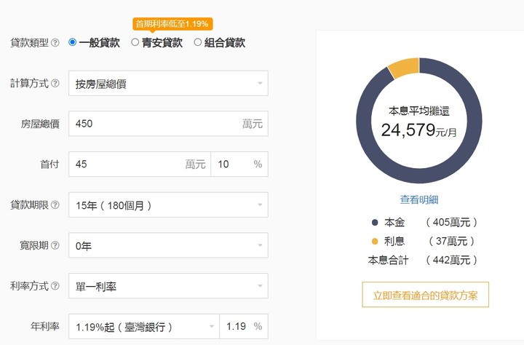This screenshot has height=345, width=524.
Task: Click 立即查看適合的貸款方案 button
Action: coord(426,295)
